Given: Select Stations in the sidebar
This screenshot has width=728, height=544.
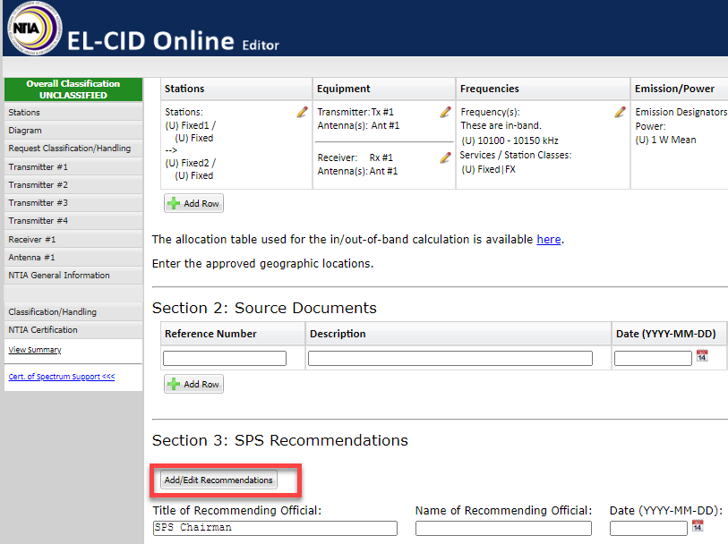Looking at the screenshot, I should click(73, 112).
